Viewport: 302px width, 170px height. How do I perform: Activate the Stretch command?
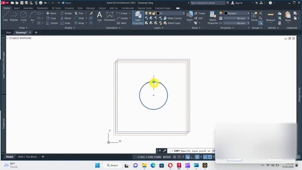(x=52, y=23)
